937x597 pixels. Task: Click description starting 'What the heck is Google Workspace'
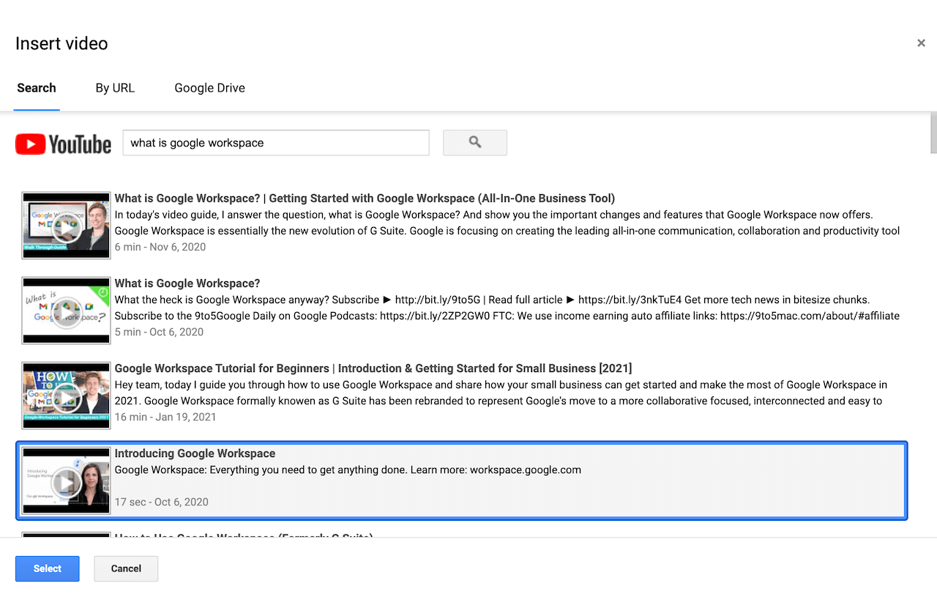(x=507, y=308)
